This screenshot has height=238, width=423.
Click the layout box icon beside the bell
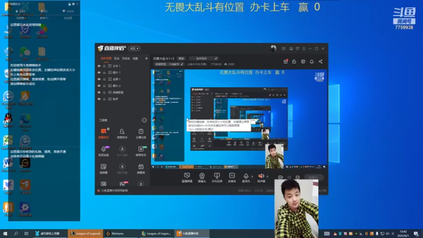click(303, 61)
